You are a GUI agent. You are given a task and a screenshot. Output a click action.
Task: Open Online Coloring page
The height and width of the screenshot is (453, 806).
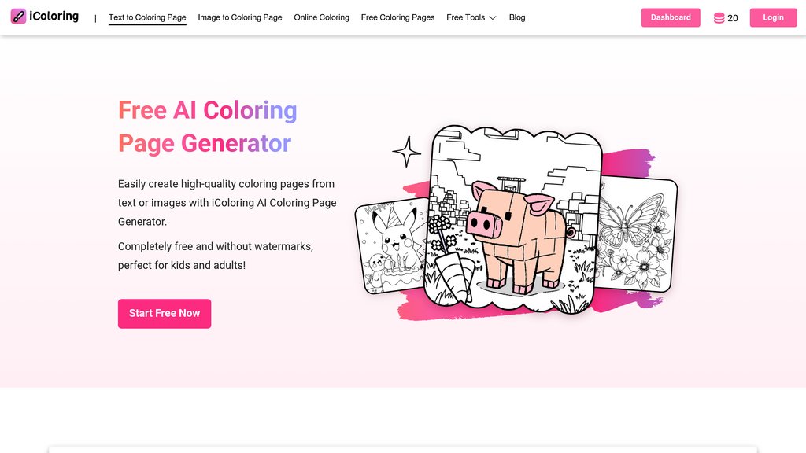coord(321,17)
